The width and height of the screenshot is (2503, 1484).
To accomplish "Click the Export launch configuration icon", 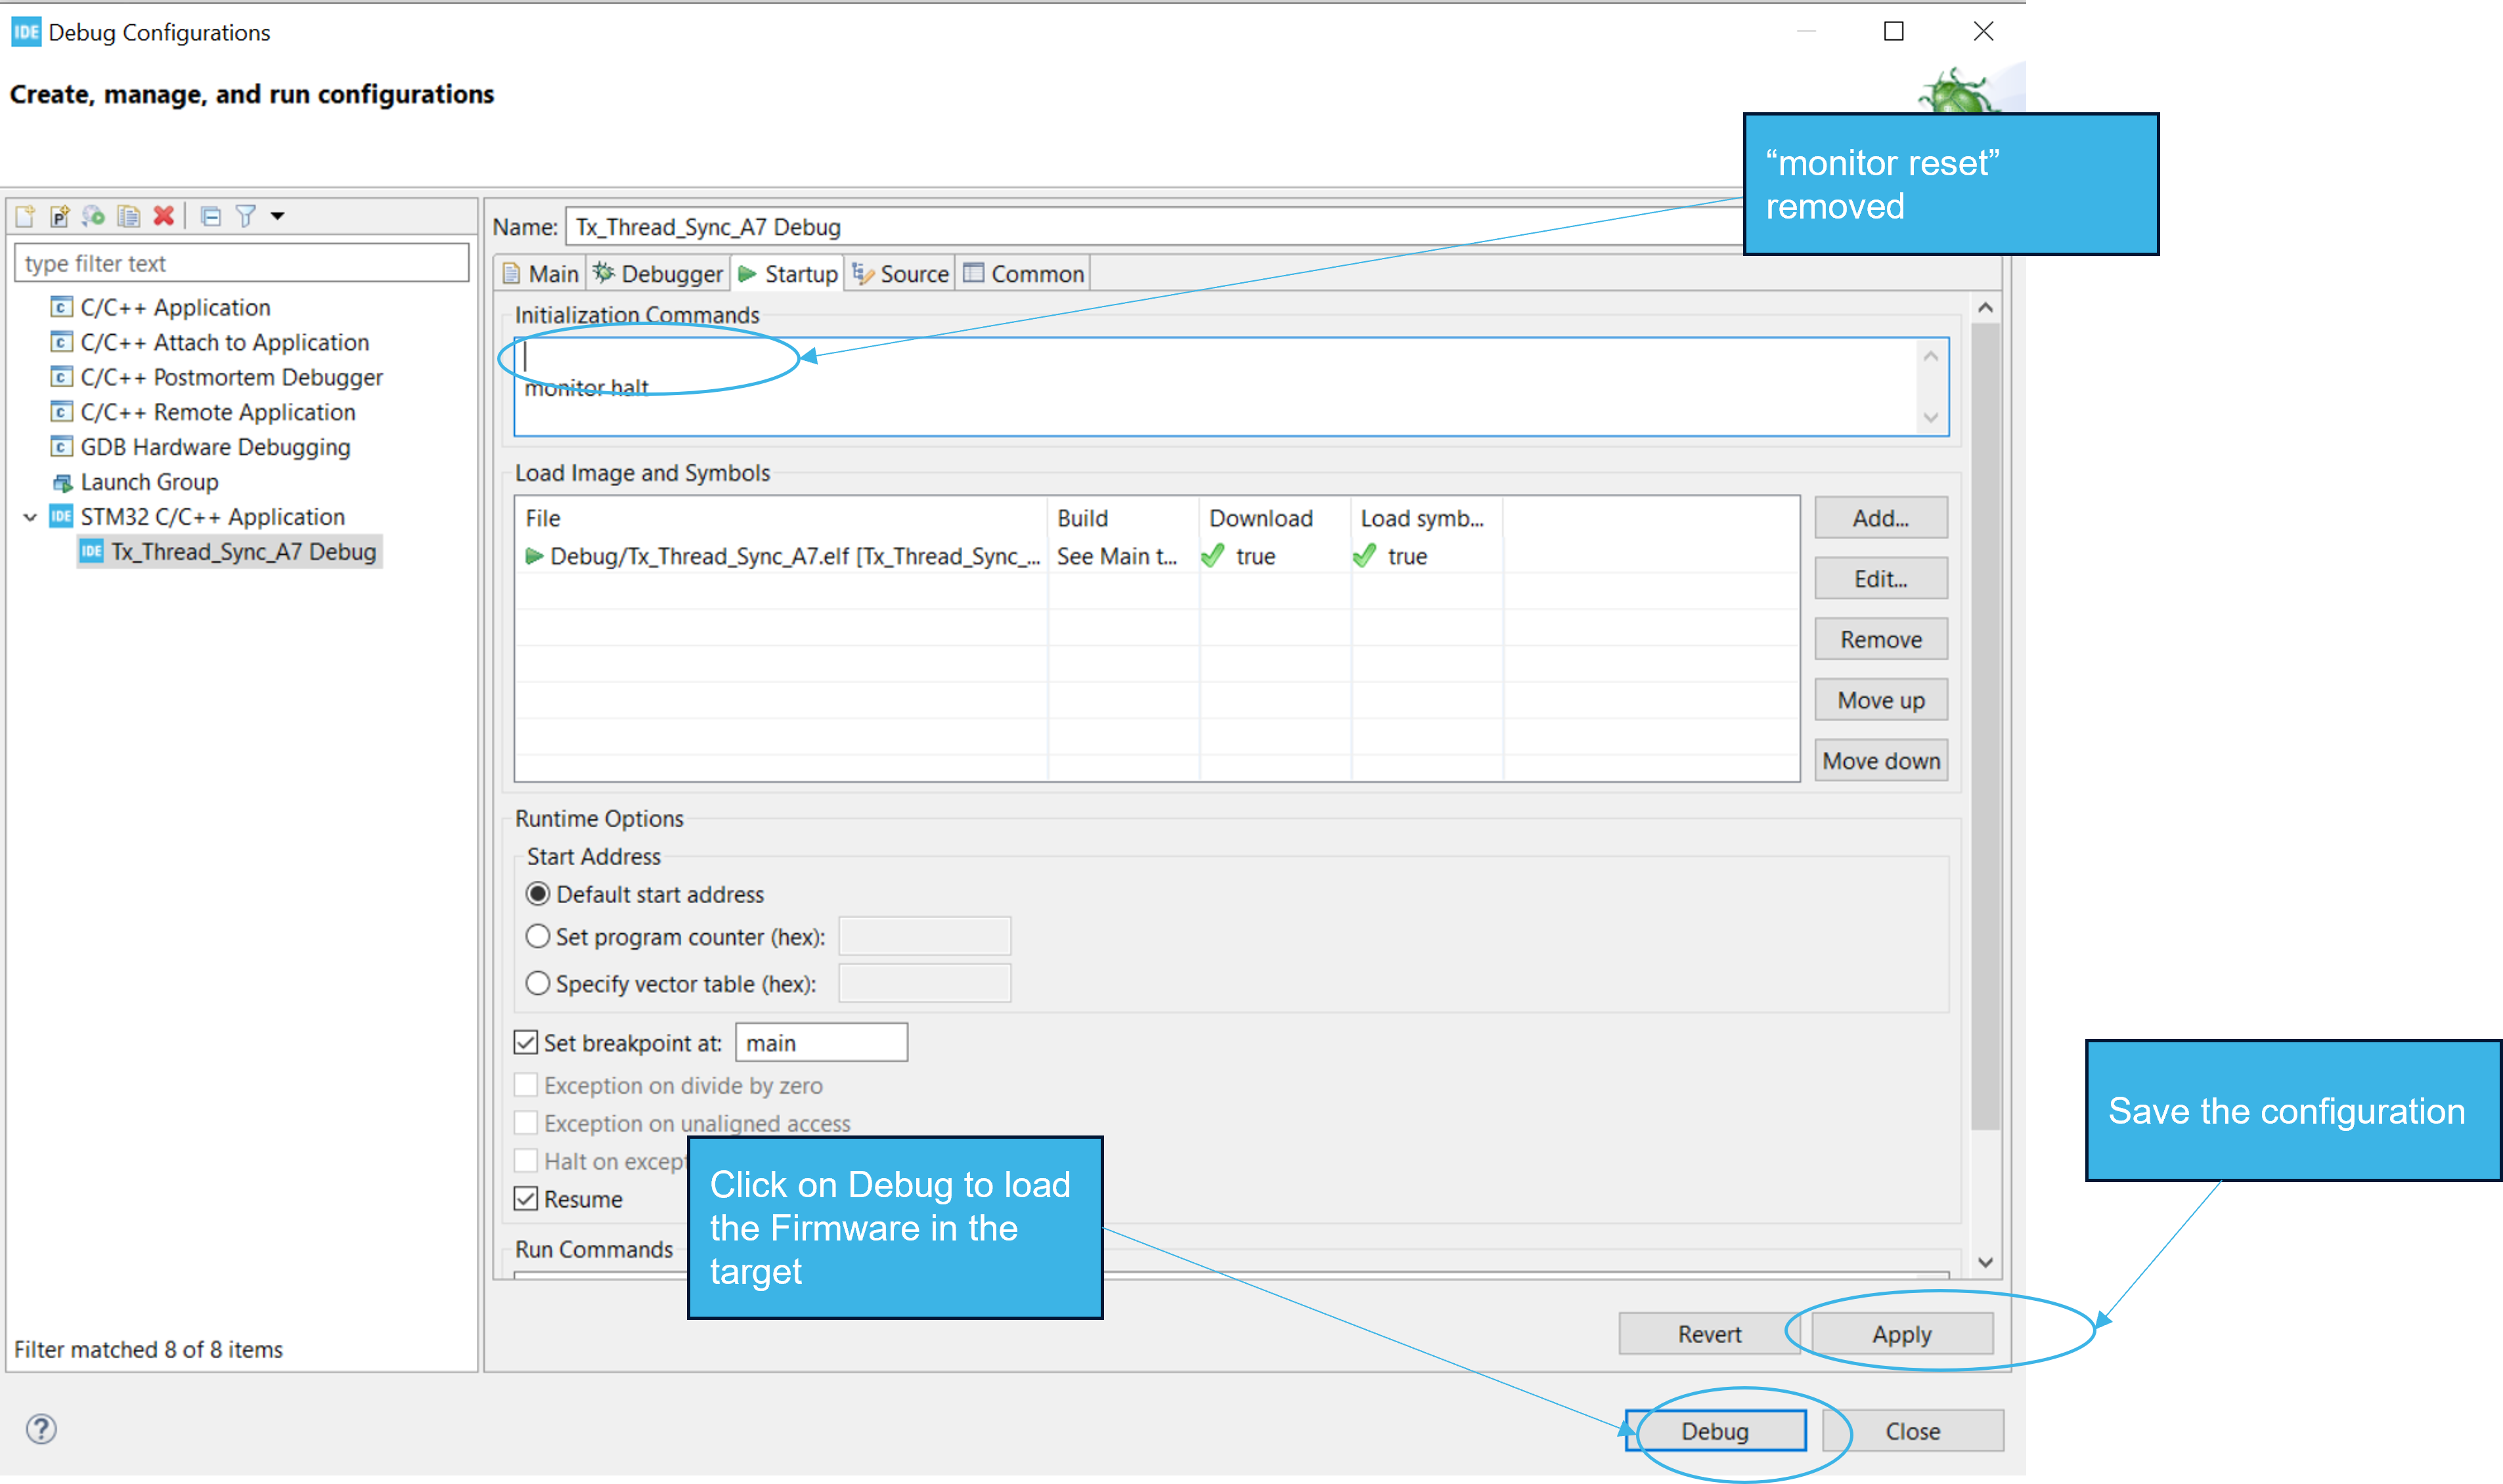I will [x=94, y=216].
